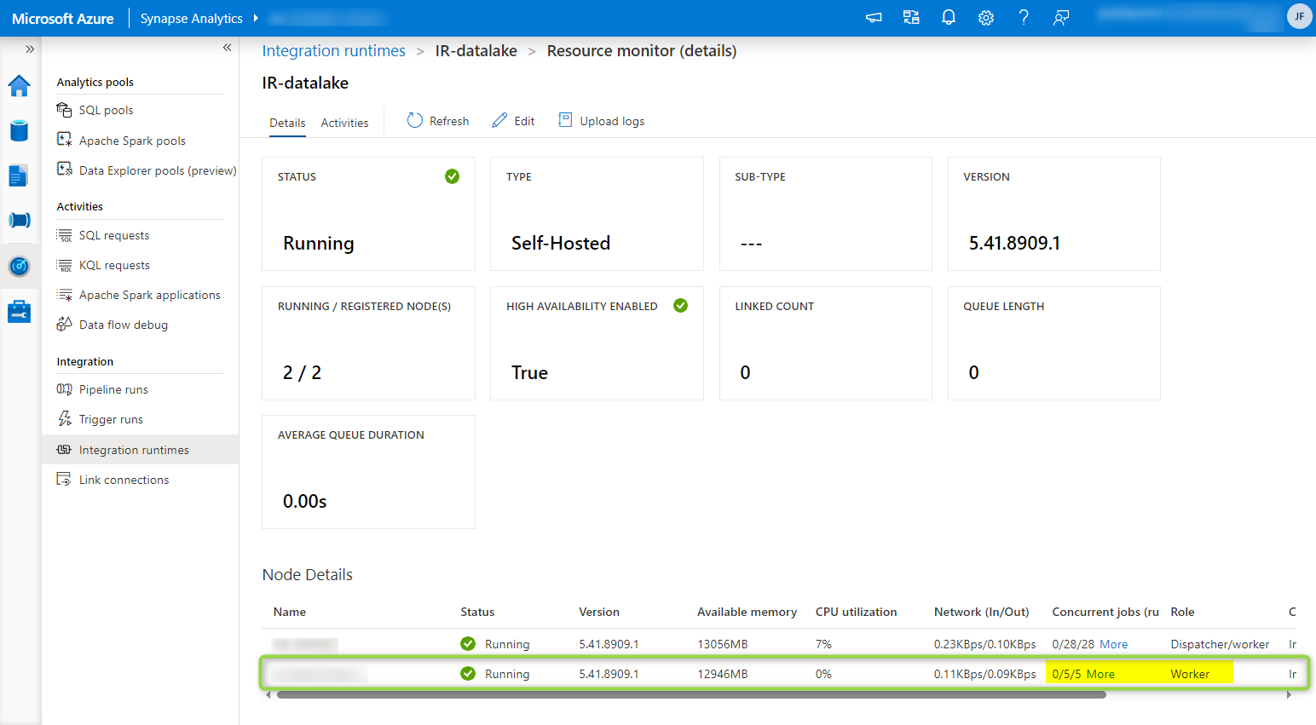Screen dimensions: 1316x725
Task: Click the Trigger runs lightning icon
Action: click(64, 418)
